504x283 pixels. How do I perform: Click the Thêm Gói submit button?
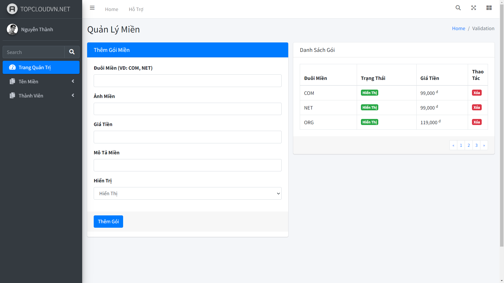pos(108,221)
